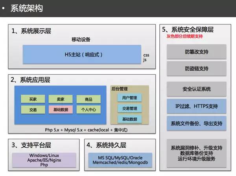Screen dimensions: 236x176
Task: Click the 系统架构 slide title
Action: tap(27, 8)
